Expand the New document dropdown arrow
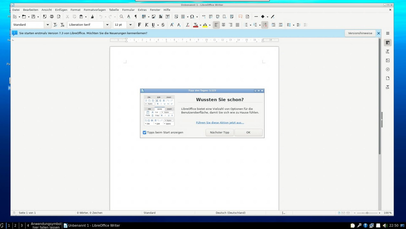 [x=19, y=17]
